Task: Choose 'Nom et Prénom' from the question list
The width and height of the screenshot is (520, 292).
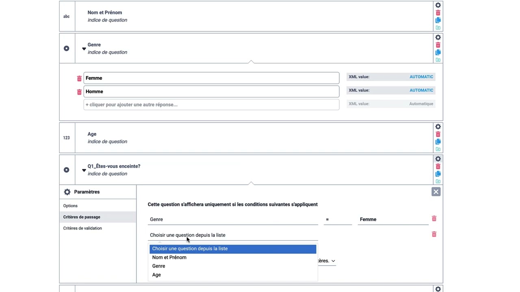Action: pyautogui.click(x=233, y=258)
